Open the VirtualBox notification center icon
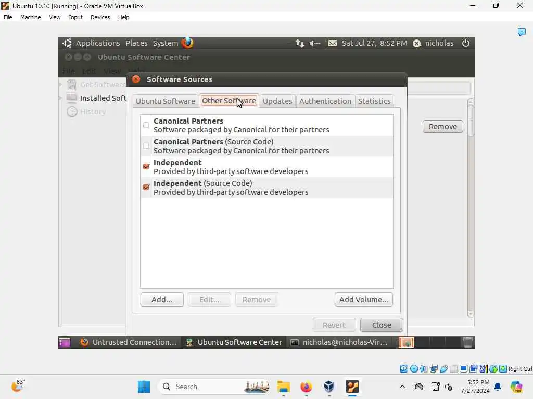 click(522, 32)
